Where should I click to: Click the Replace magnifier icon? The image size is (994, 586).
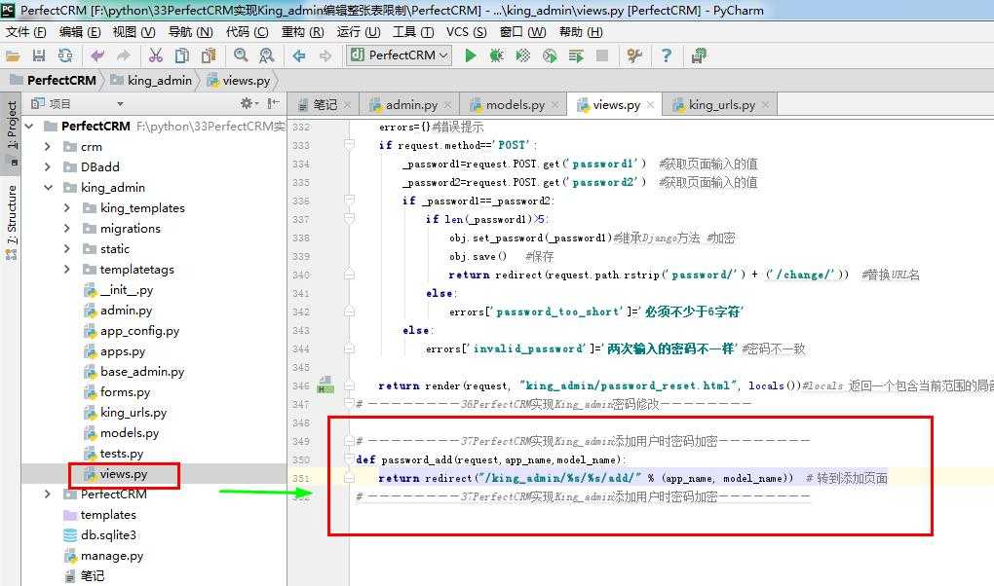[x=267, y=55]
